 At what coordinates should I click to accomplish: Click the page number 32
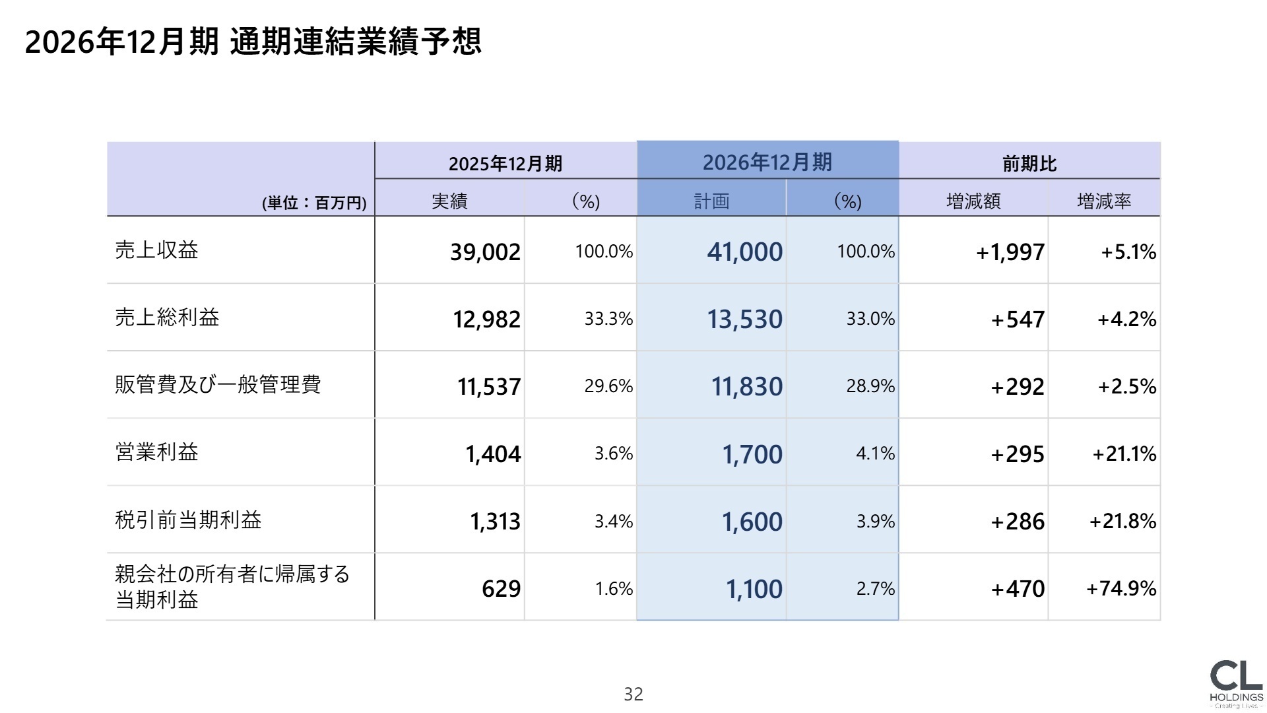click(632, 694)
